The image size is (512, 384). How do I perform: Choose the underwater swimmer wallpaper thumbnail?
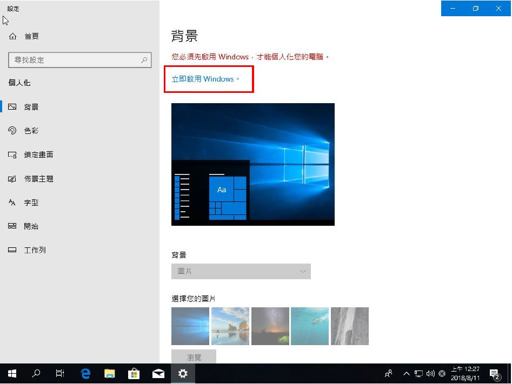coord(310,326)
